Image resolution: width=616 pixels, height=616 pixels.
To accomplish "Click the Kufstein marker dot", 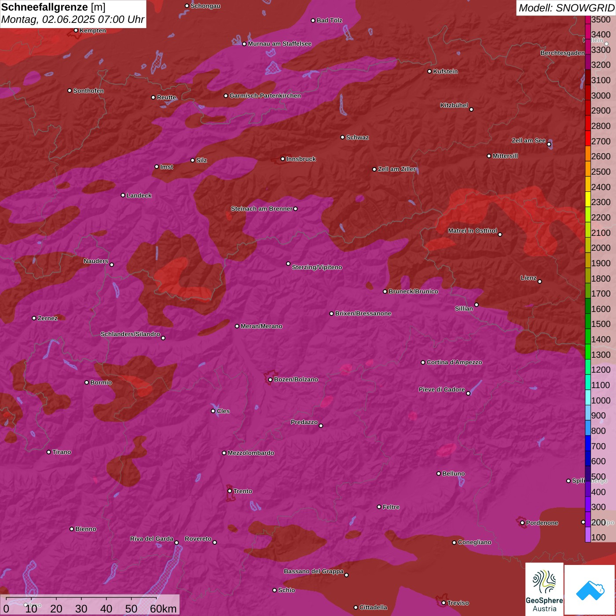I will pyautogui.click(x=430, y=71).
